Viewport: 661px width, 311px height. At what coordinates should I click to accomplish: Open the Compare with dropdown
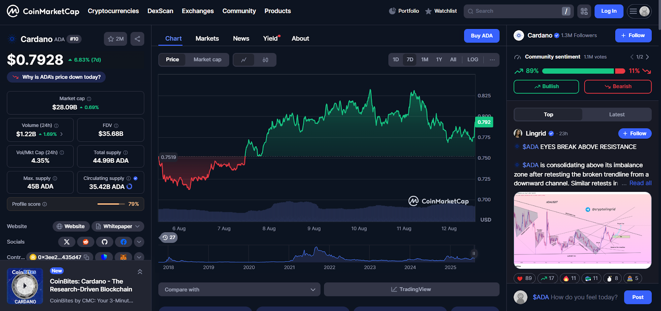[x=239, y=290]
